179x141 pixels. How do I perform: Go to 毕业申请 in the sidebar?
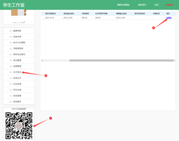point(19,84)
